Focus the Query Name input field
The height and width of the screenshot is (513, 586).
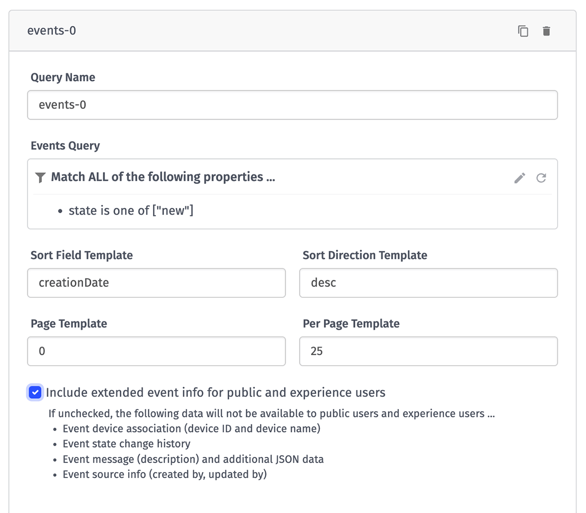coord(292,105)
